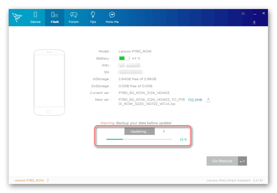277x193 pixels.
Task: Click the download icon next to 722.3MB
Action: point(208,100)
